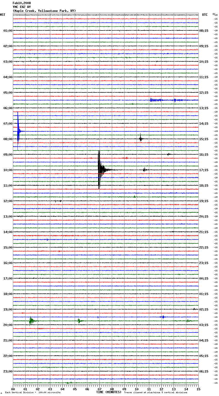Viewport: 219px width, 396px height.
Task: Click the "UTC" axis header
Action: tap(205, 15)
